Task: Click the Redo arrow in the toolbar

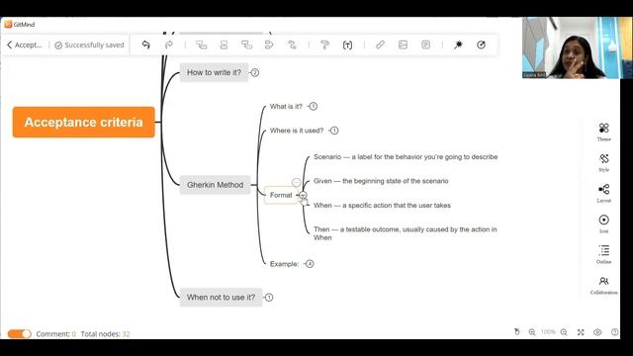Action: (x=169, y=44)
